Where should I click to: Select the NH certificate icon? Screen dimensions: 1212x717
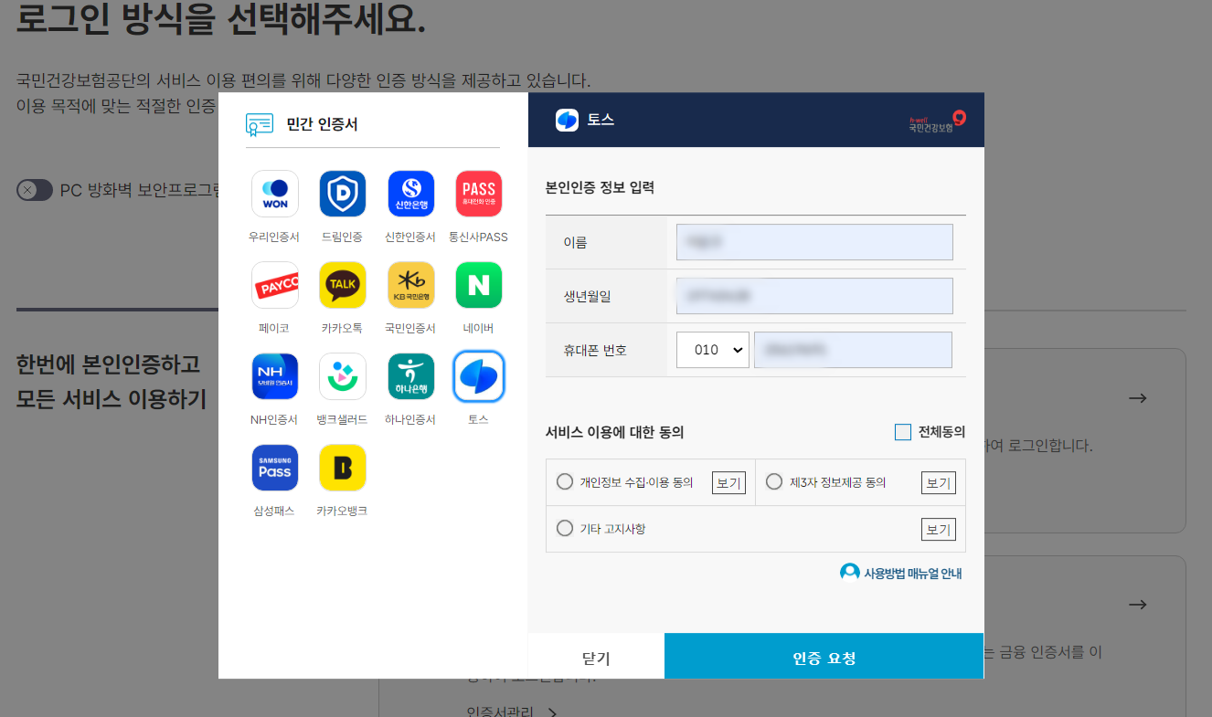click(x=274, y=376)
